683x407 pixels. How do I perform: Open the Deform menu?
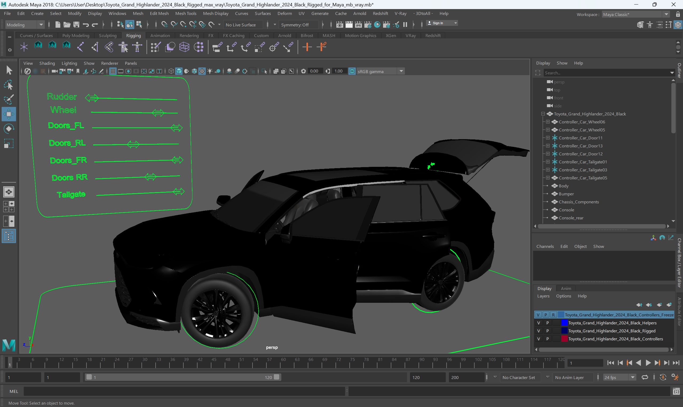point(285,13)
